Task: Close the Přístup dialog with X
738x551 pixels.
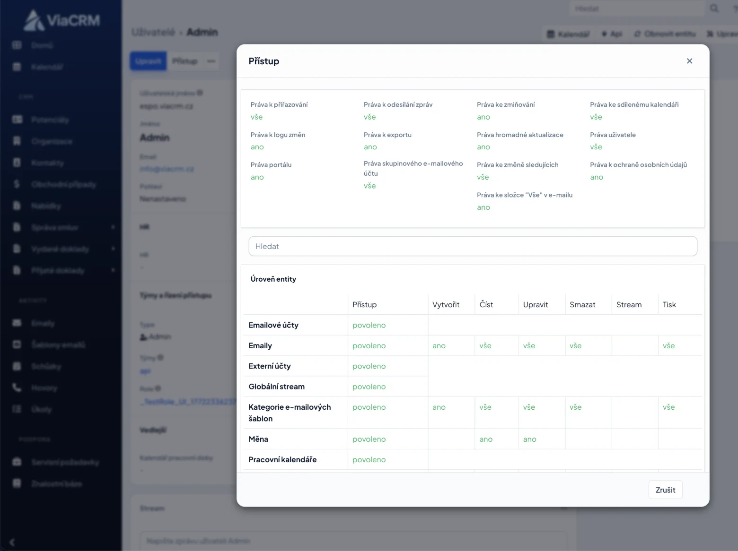Action: pos(689,61)
